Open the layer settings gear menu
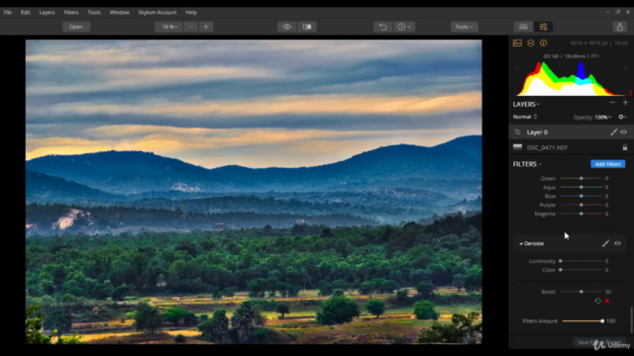The width and height of the screenshot is (634, 356). pos(622,117)
